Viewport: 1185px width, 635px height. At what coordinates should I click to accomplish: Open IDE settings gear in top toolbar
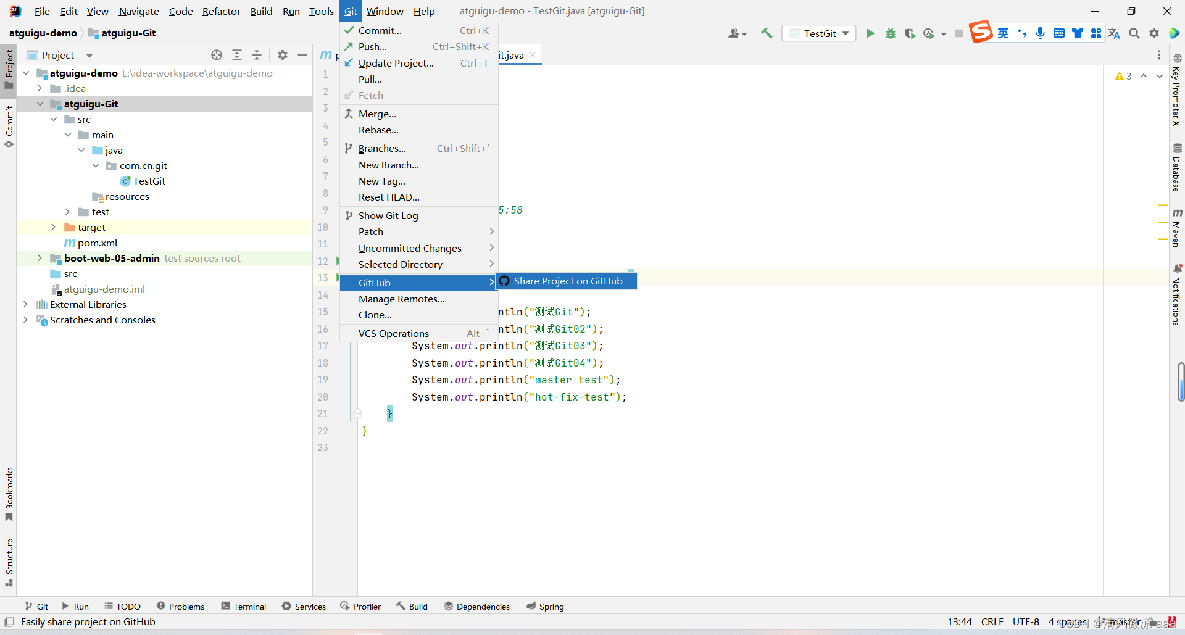click(1154, 33)
